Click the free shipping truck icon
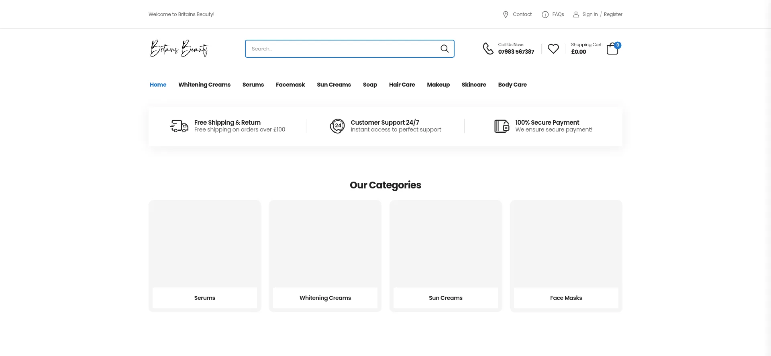This screenshot has height=356, width=771. 179,126
